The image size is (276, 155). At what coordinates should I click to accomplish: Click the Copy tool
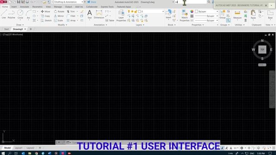click(45, 16)
